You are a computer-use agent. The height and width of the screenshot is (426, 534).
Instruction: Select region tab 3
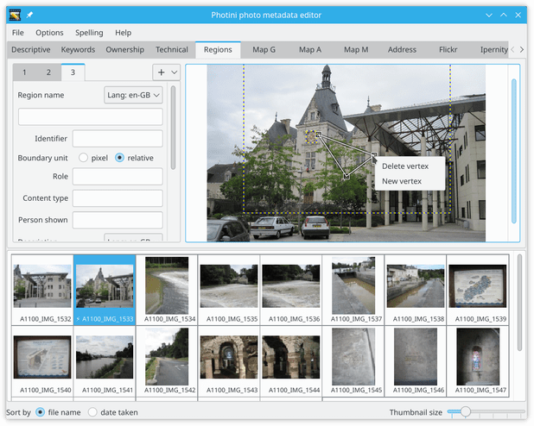click(x=73, y=72)
